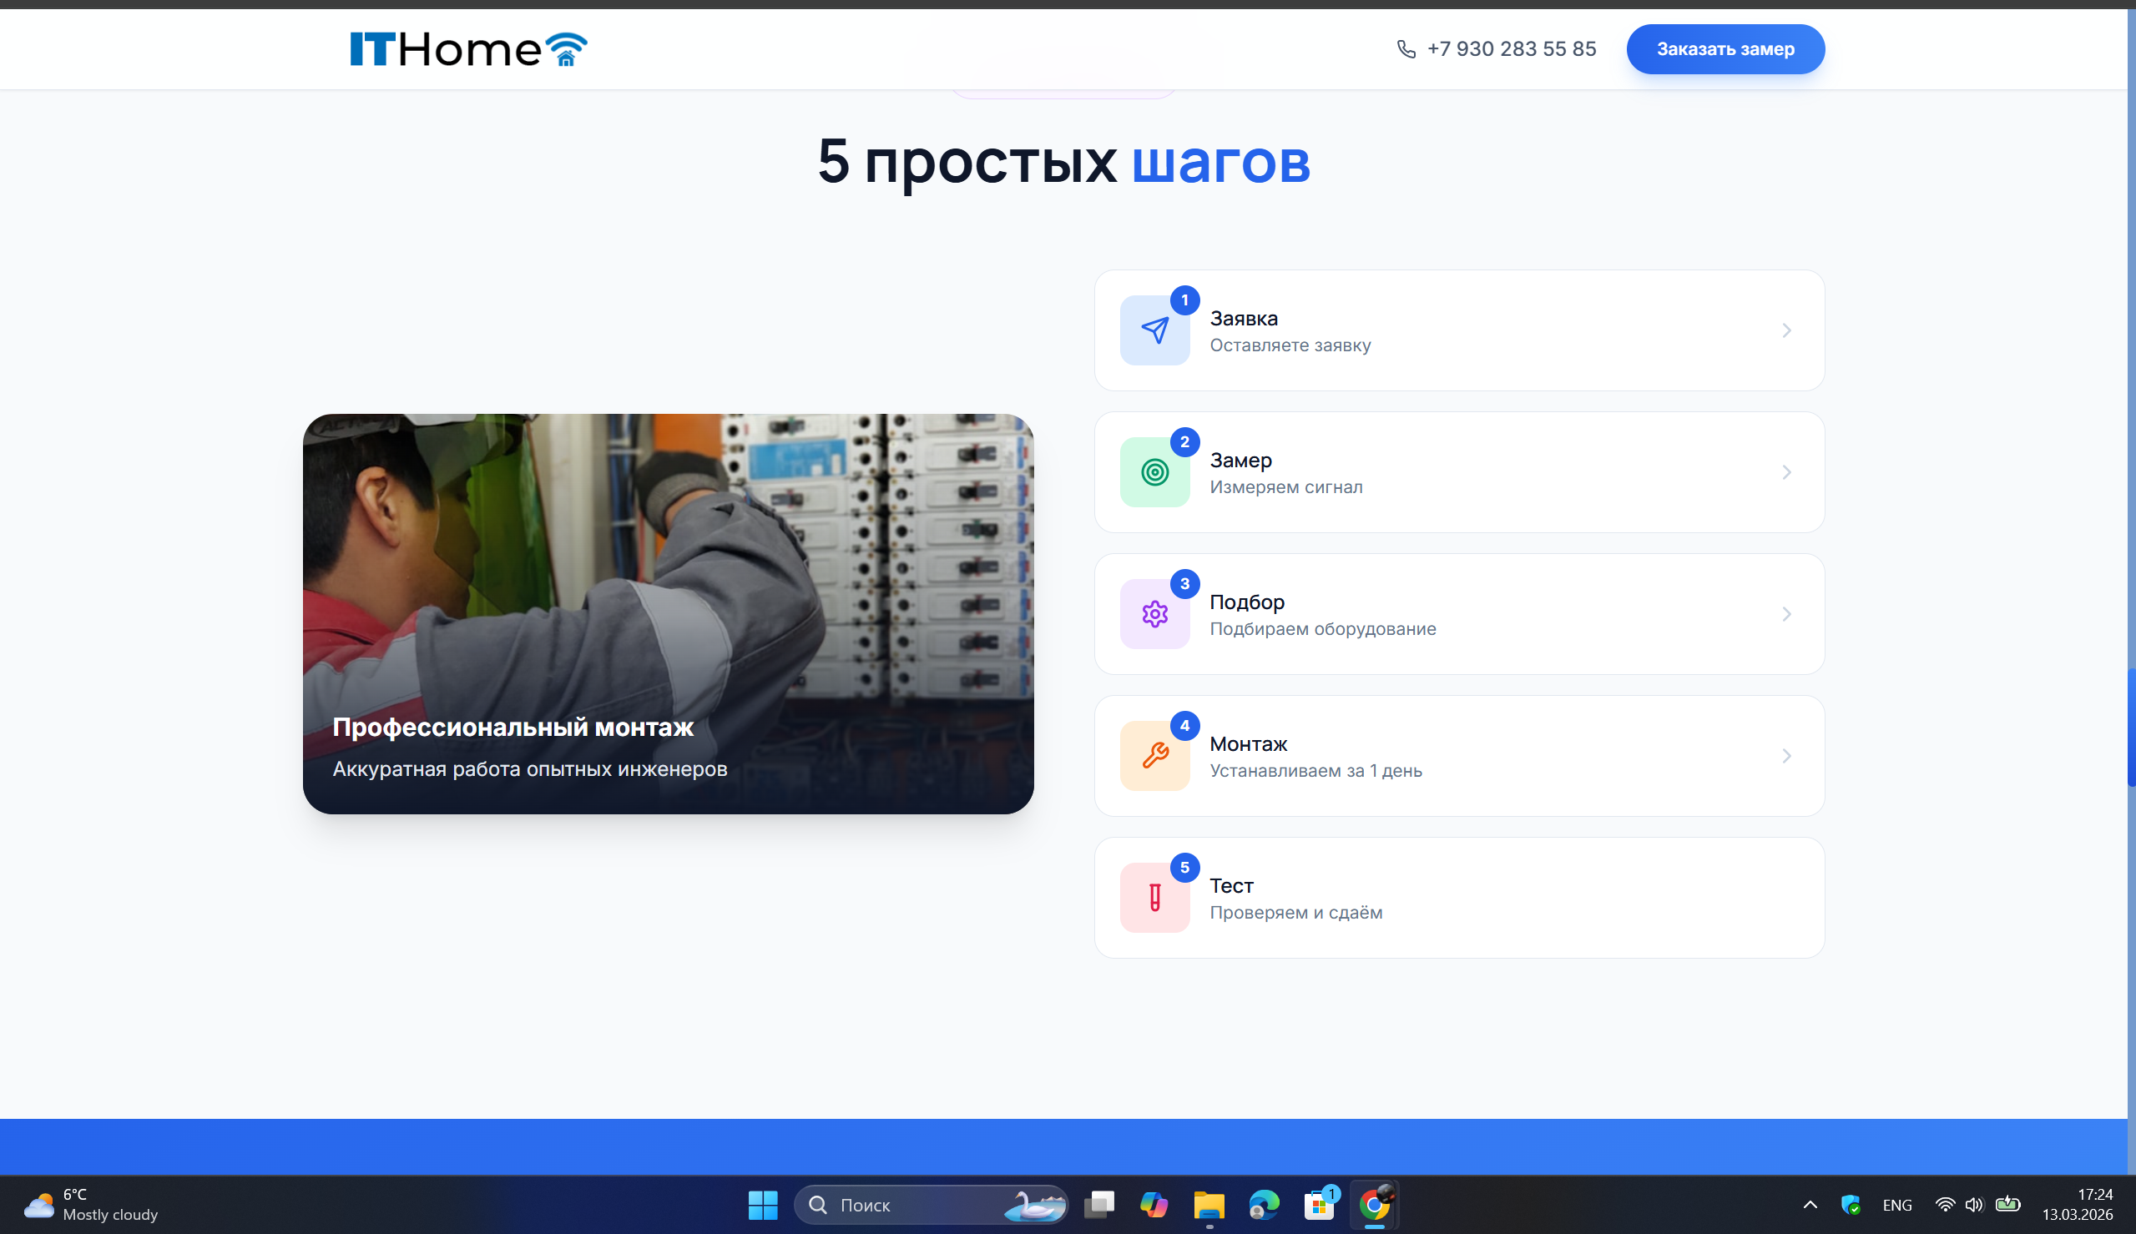Switch to the ENG language indicator
The height and width of the screenshot is (1234, 2136).
(x=1896, y=1204)
